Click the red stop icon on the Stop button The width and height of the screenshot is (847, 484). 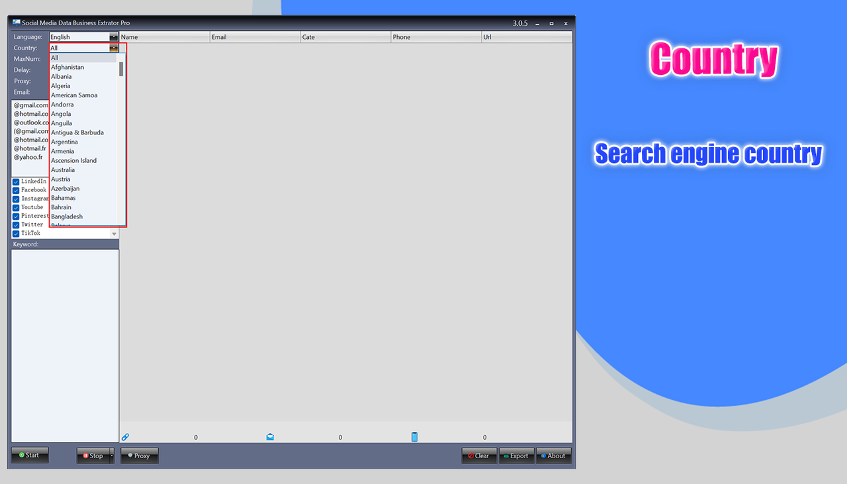(85, 456)
